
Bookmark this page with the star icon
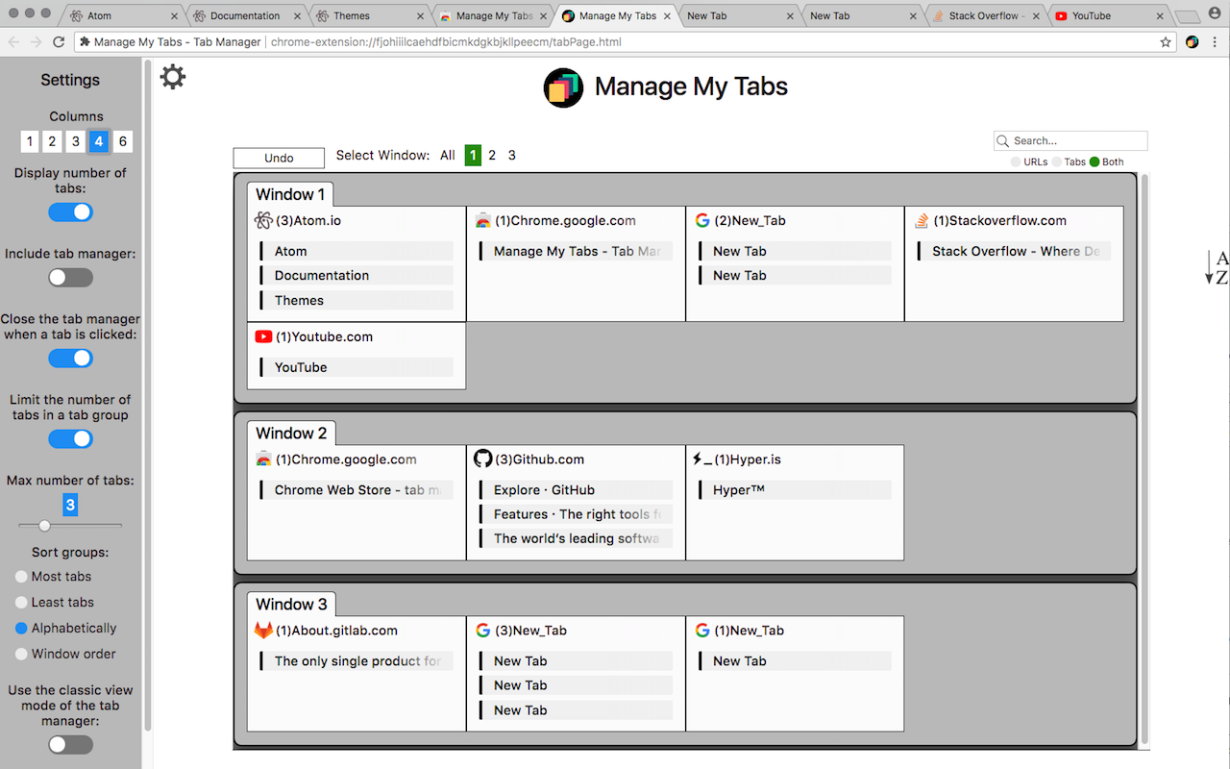pos(1166,42)
